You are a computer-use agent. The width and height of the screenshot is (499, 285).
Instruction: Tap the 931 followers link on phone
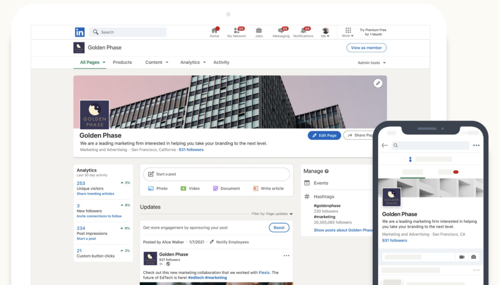[x=395, y=241]
